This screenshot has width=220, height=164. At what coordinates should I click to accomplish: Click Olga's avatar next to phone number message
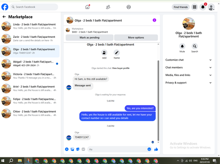[x=69, y=138]
